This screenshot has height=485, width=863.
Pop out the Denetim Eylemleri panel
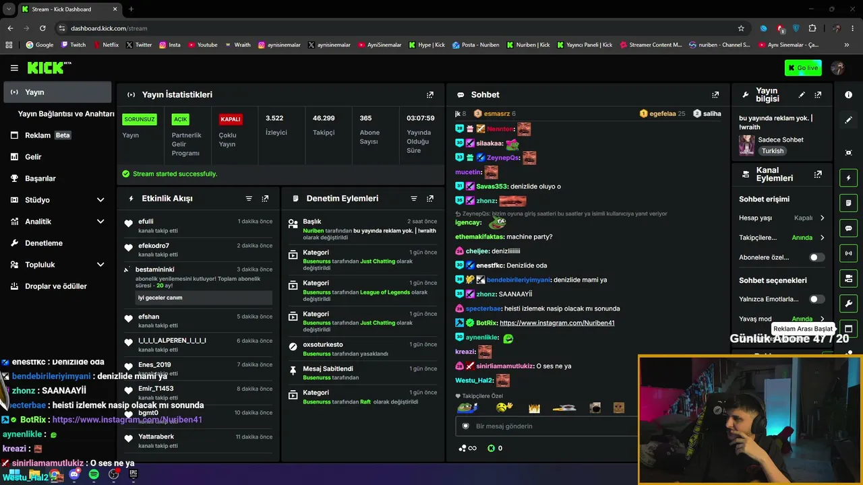[x=430, y=199]
